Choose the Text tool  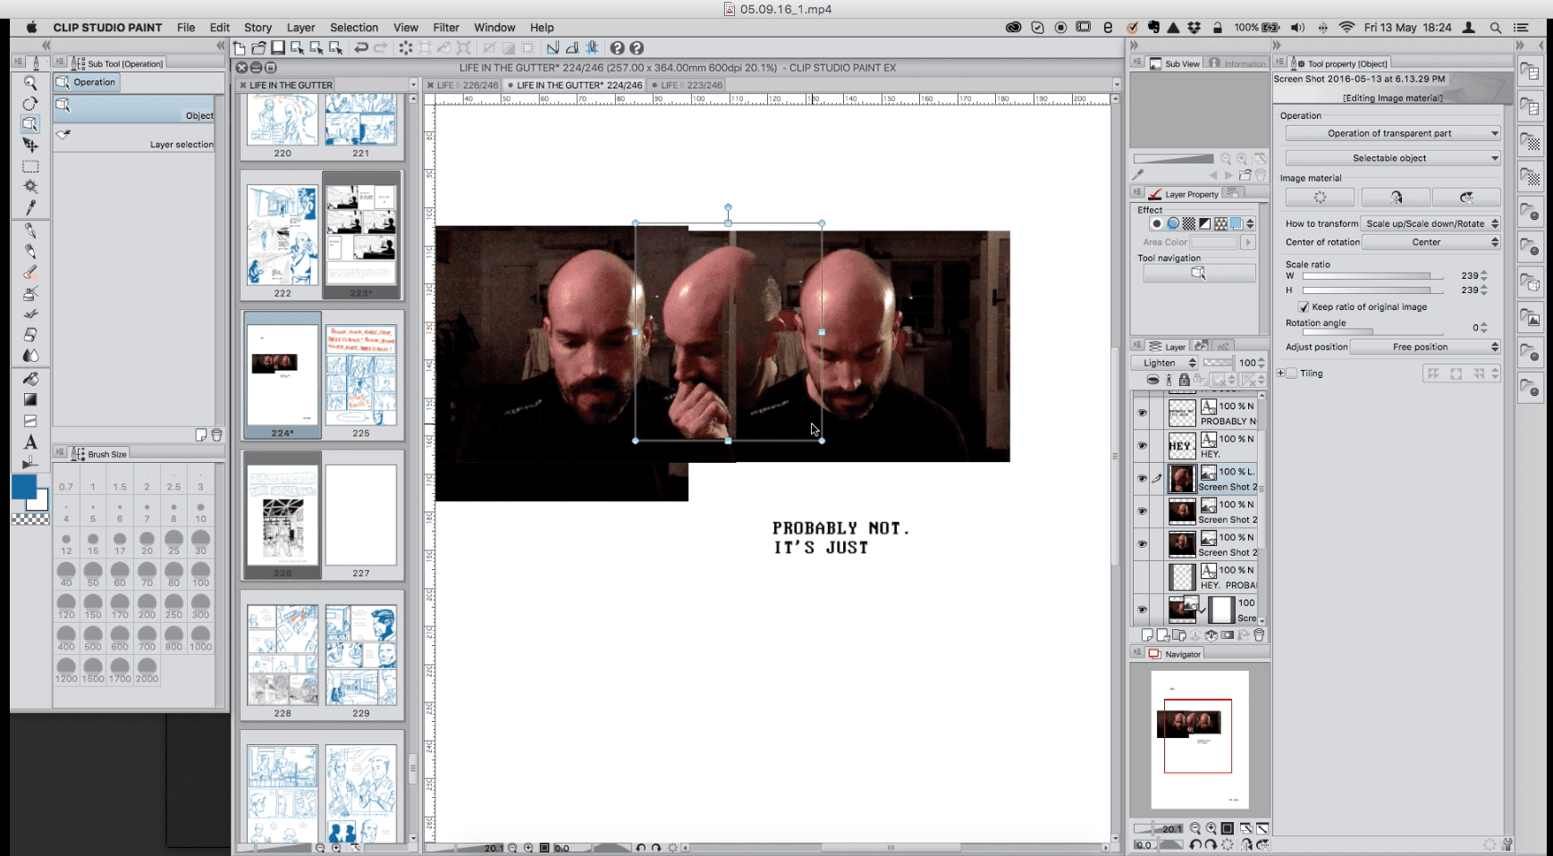tap(30, 442)
